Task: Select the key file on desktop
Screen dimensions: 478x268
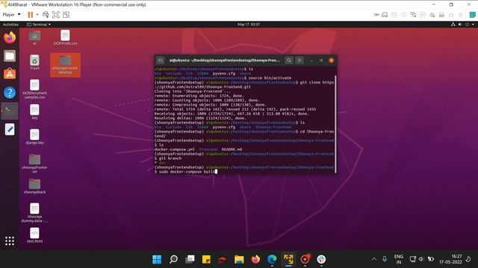Action: [34, 112]
